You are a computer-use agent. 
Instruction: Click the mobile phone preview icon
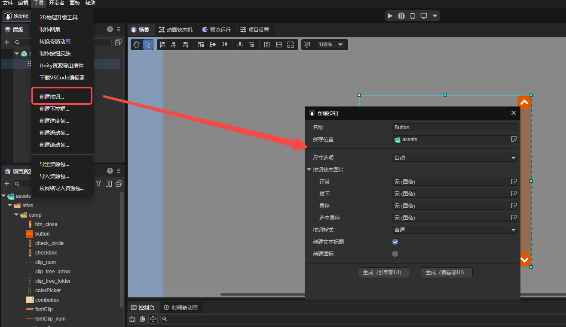pos(413,16)
